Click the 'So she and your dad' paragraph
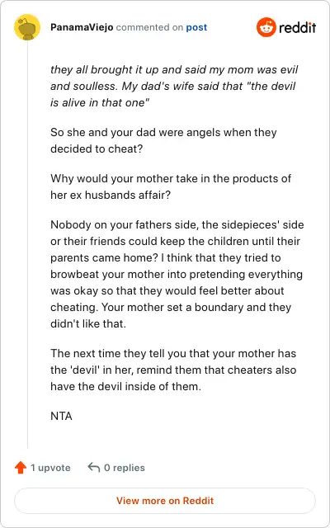 pyautogui.click(x=163, y=140)
